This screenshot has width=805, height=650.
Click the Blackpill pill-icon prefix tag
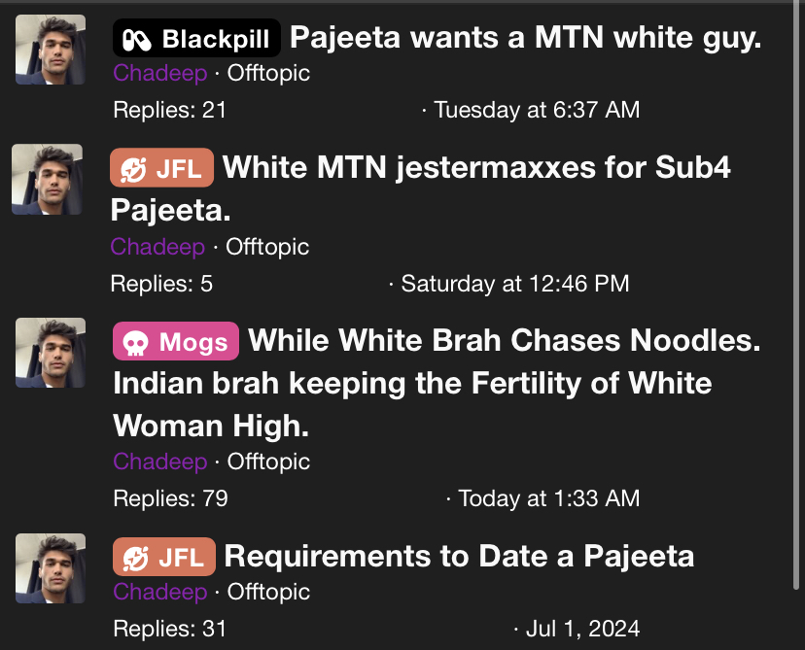click(196, 38)
